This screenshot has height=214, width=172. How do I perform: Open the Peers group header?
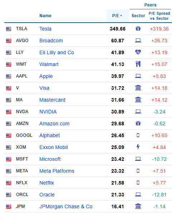click(x=151, y=5)
